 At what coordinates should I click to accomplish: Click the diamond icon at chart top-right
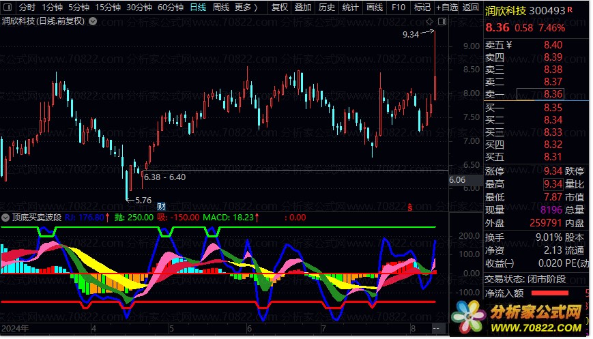[x=430, y=22]
